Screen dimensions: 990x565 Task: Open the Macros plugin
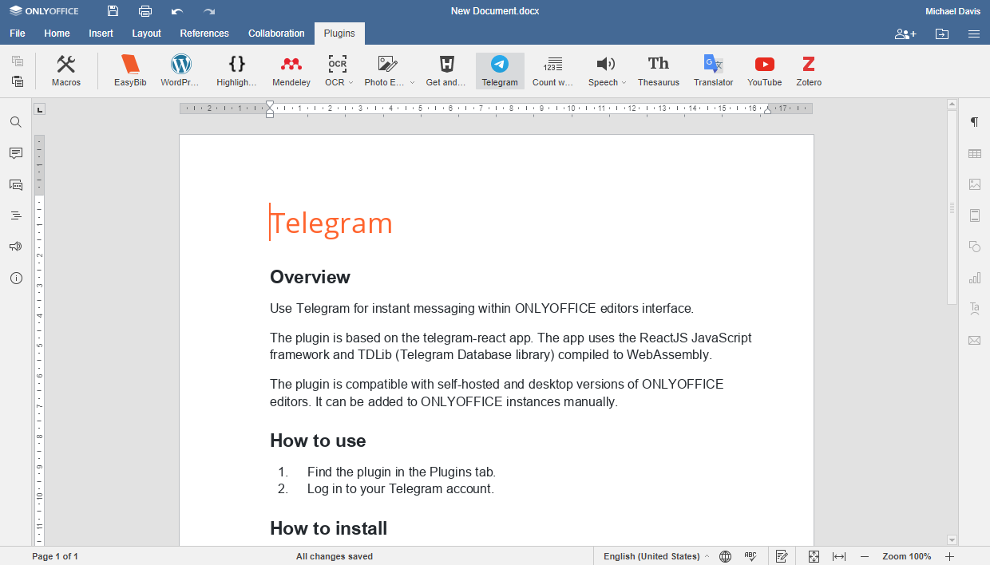[x=66, y=71]
